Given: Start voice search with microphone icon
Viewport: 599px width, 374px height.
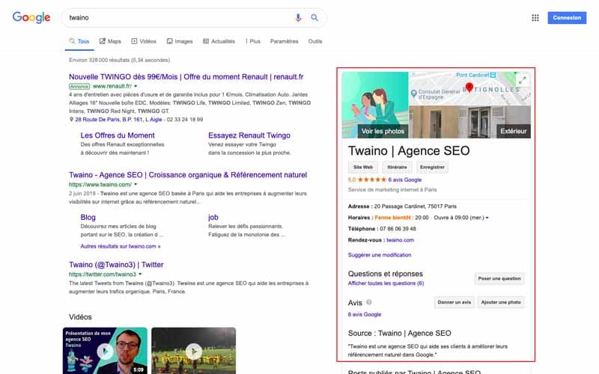Looking at the screenshot, I should 298,17.
